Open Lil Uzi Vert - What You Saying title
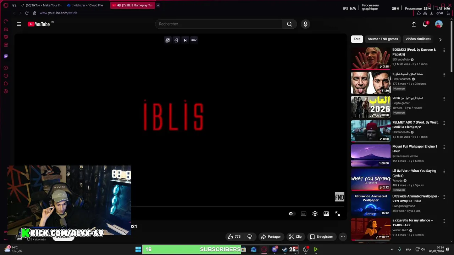This screenshot has width=454, height=255. tap(414, 173)
